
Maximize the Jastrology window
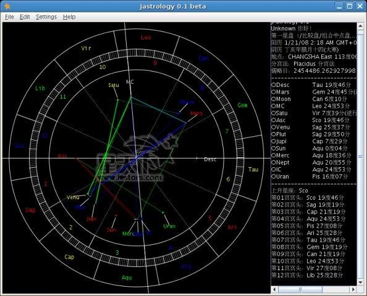coord(350,6)
